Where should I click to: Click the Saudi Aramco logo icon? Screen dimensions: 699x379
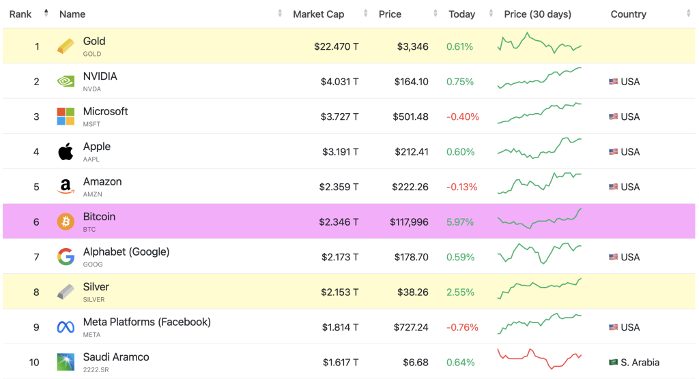[x=66, y=362]
